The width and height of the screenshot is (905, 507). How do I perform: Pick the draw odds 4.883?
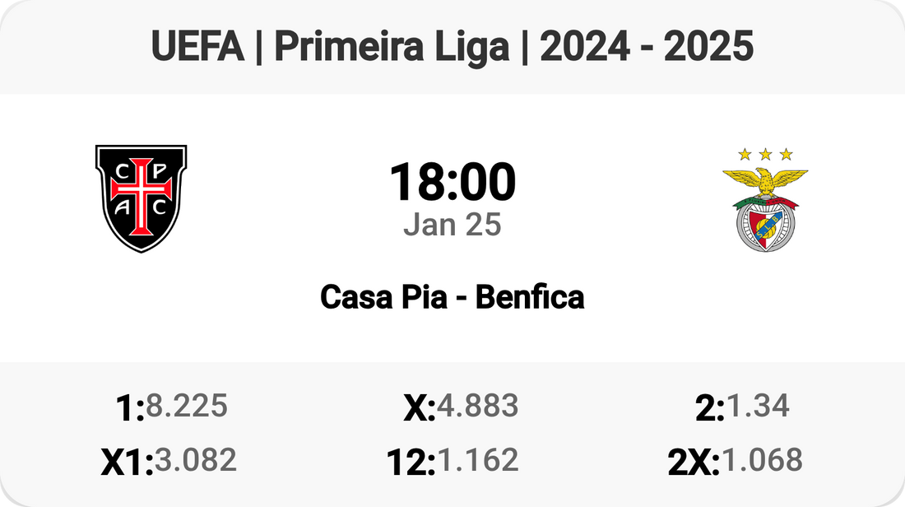tap(478, 406)
